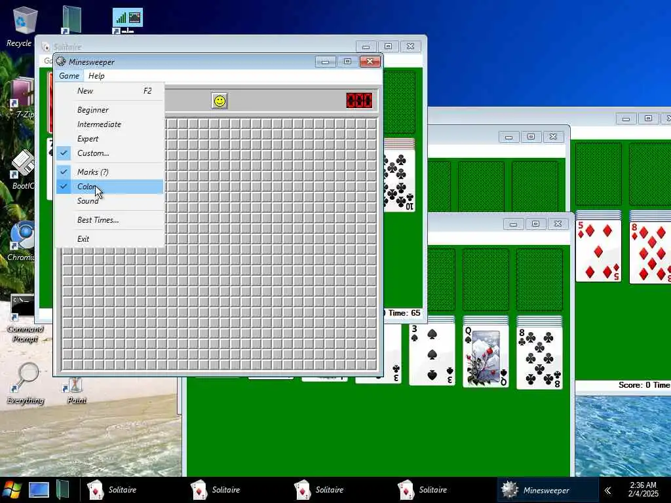Image resolution: width=671 pixels, height=503 pixels.
Task: Open Best Times... dialog
Action: [x=110, y=220]
